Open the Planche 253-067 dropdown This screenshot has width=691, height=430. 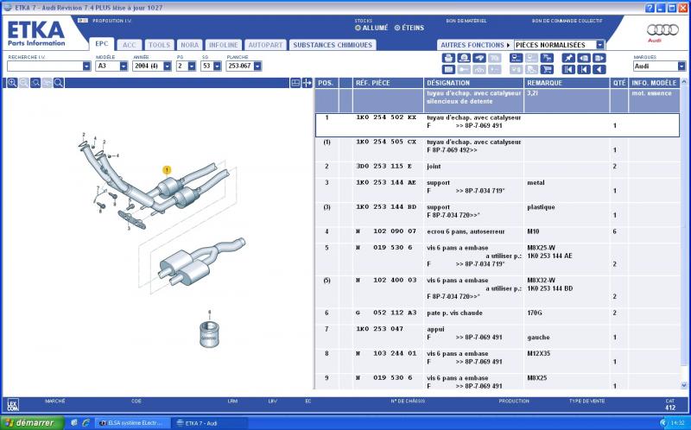[x=257, y=66]
